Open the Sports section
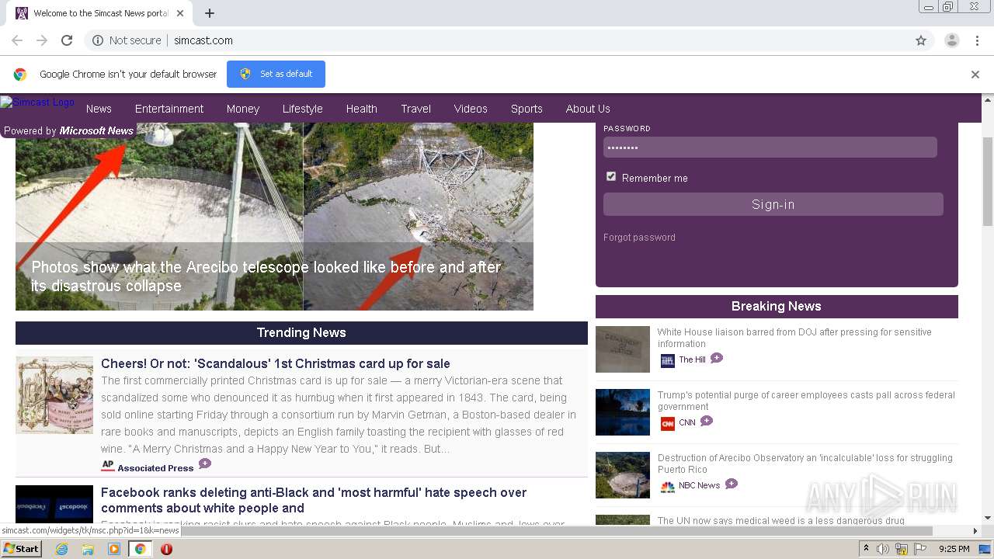The width and height of the screenshot is (994, 559). coord(527,109)
